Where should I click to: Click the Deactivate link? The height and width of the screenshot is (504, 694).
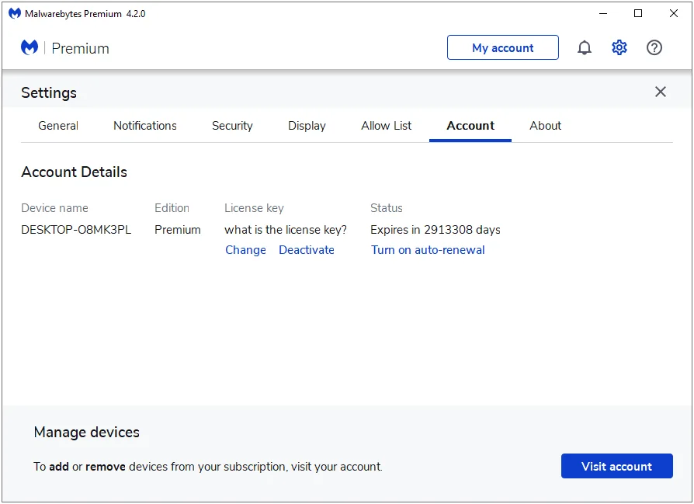(x=307, y=250)
